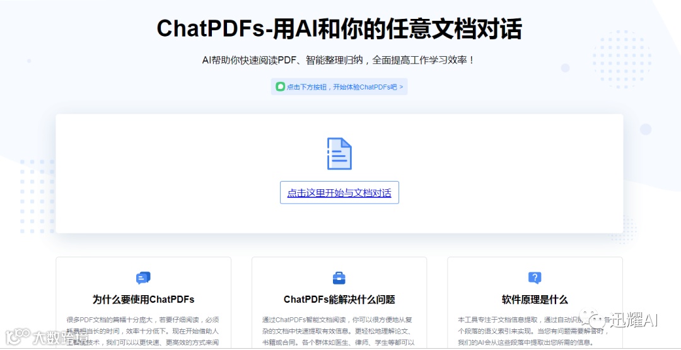Click question mark icon above 软件原理是什么
The width and height of the screenshot is (681, 350).
pos(535,278)
